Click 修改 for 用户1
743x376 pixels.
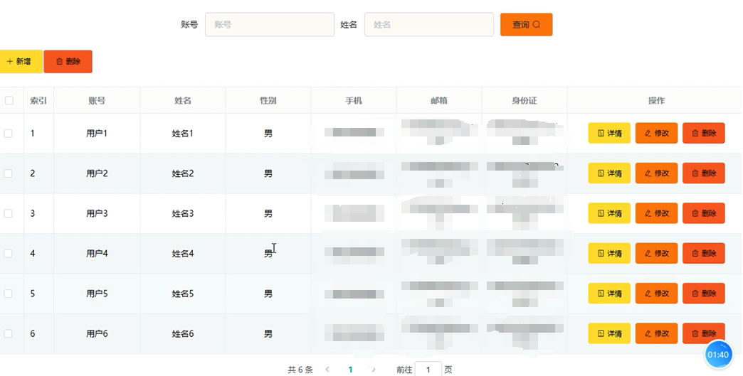pos(656,134)
